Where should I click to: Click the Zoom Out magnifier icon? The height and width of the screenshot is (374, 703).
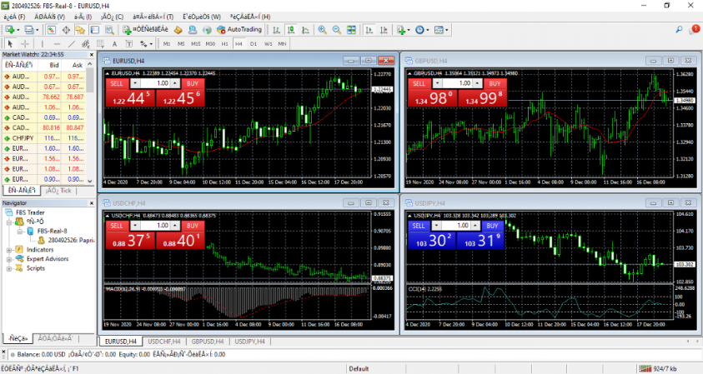pos(336,29)
